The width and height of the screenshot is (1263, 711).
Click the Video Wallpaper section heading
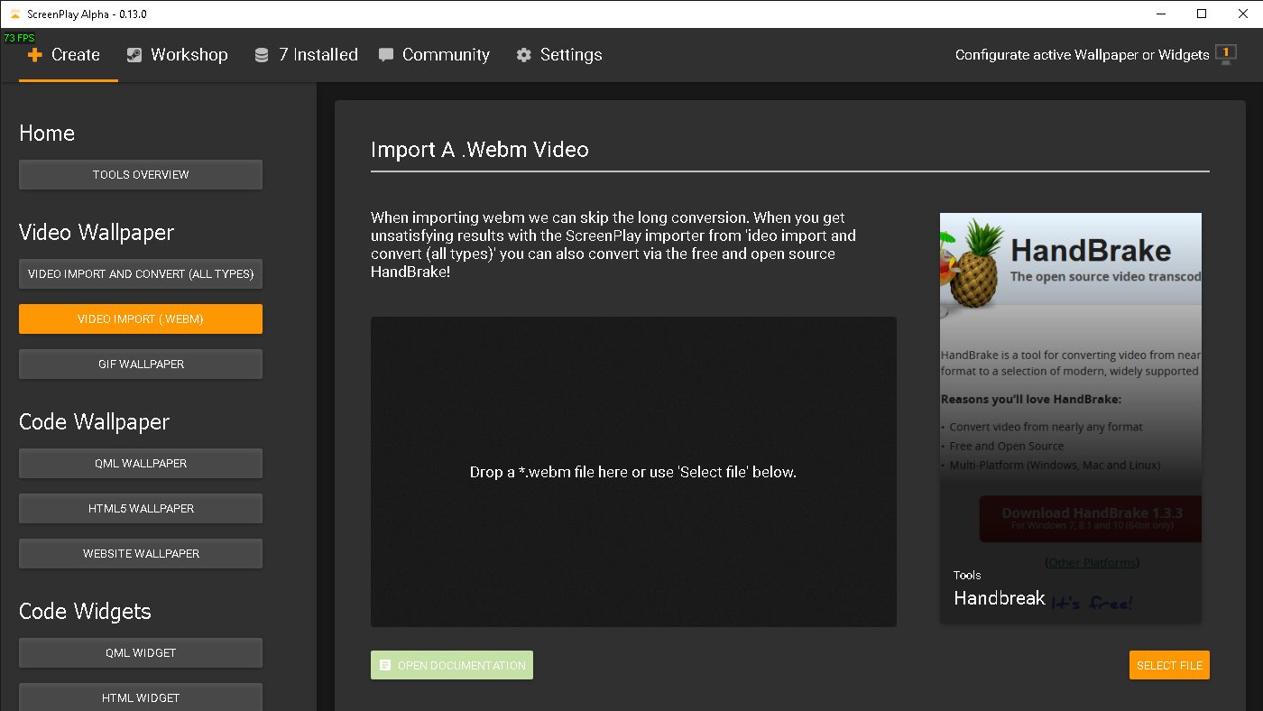[x=97, y=232]
